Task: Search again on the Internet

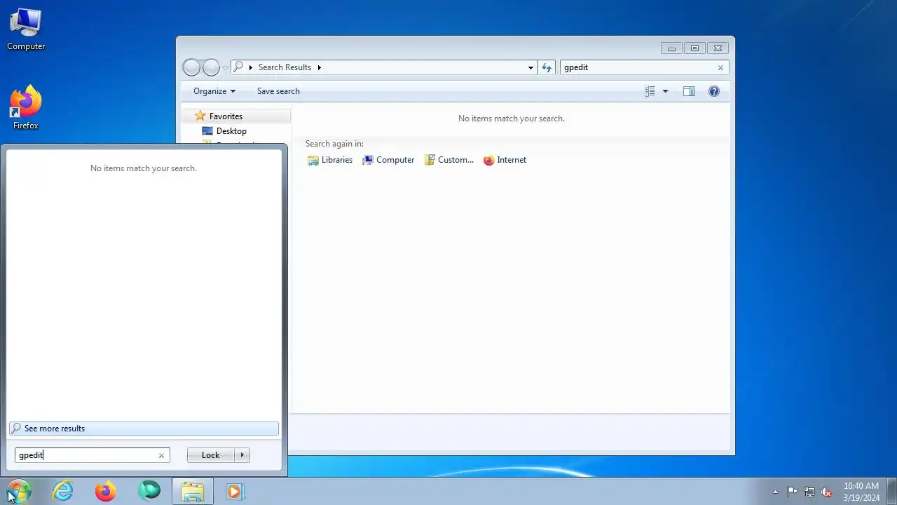Action: [x=505, y=160]
